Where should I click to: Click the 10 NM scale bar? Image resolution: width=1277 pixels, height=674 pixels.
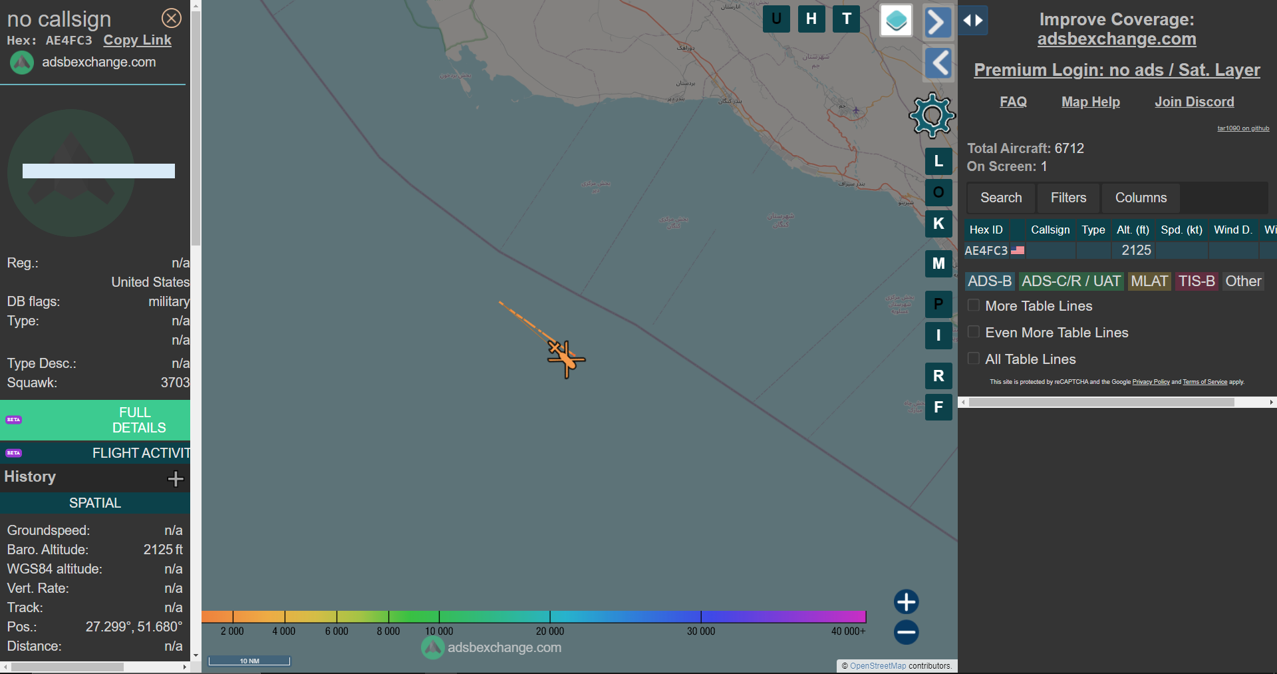249,661
